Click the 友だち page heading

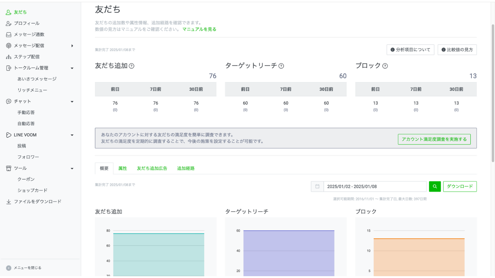(x=108, y=9)
